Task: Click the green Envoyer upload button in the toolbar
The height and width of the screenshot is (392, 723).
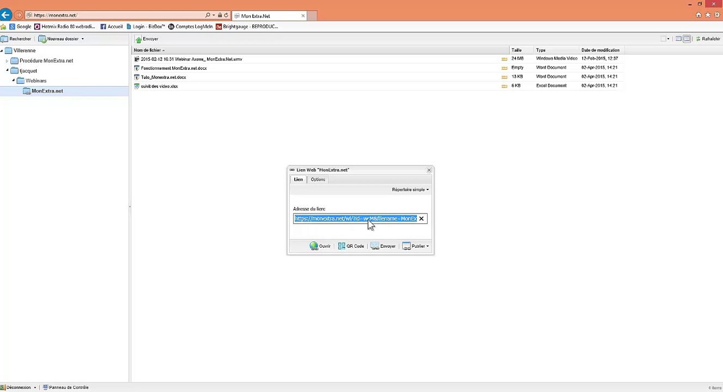Action: (147, 39)
